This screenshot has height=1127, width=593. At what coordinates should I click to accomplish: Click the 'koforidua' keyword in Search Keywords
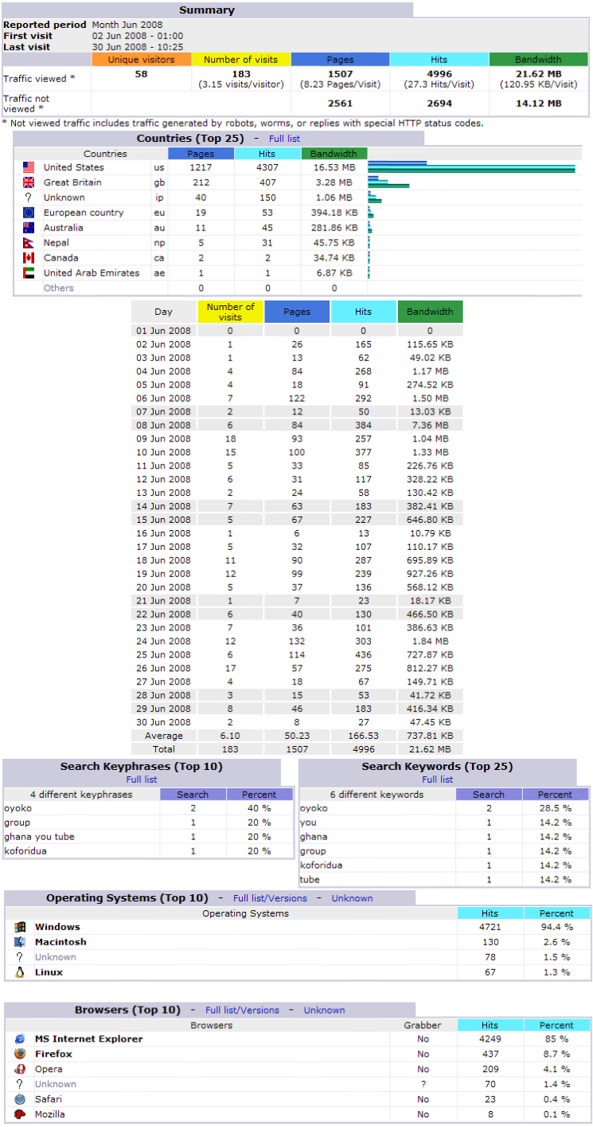click(x=323, y=865)
